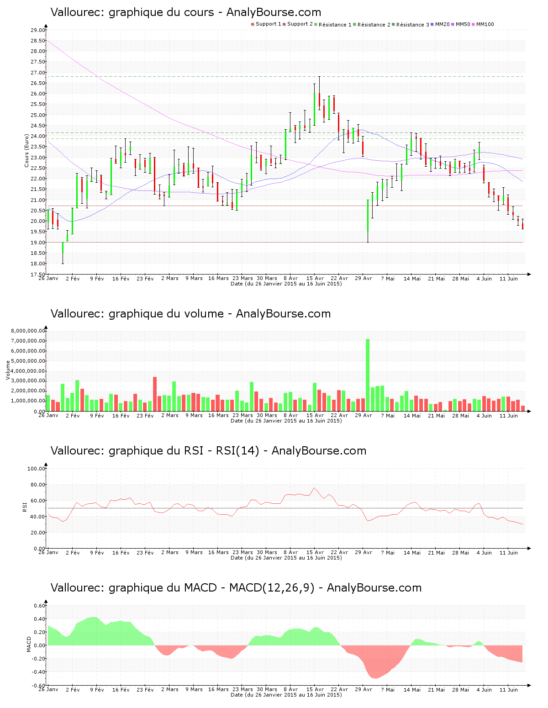Click the tall red volume bar near 23 Fév
This screenshot has height=708, width=548.
[155, 394]
